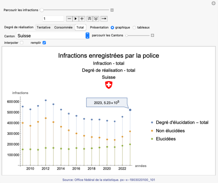Click the plus step-forward animation button
218x183 pixels.
[x=82, y=18]
